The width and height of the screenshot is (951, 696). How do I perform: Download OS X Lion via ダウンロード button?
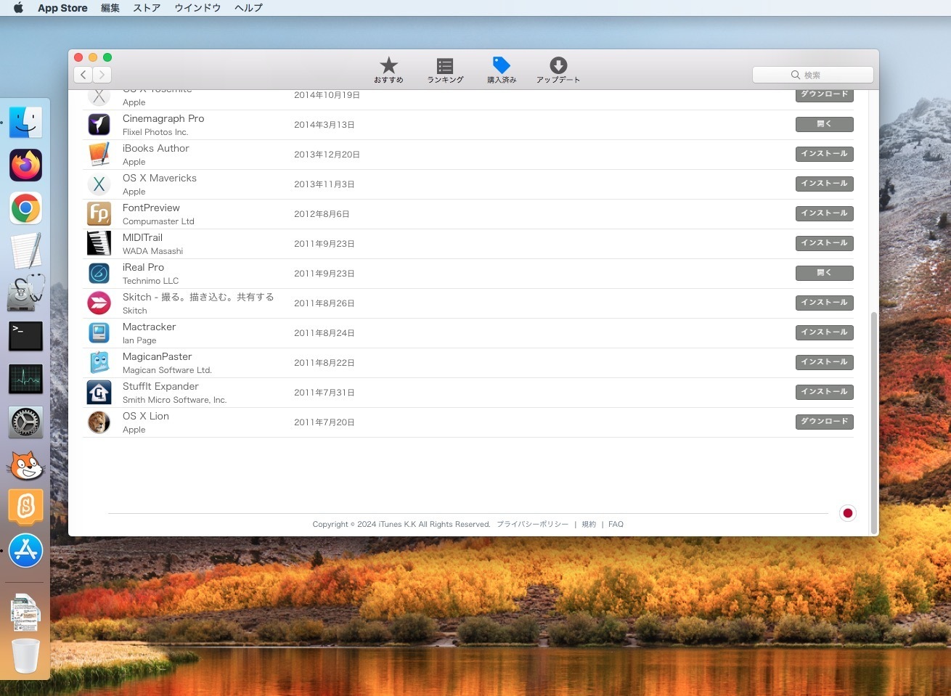click(x=824, y=422)
